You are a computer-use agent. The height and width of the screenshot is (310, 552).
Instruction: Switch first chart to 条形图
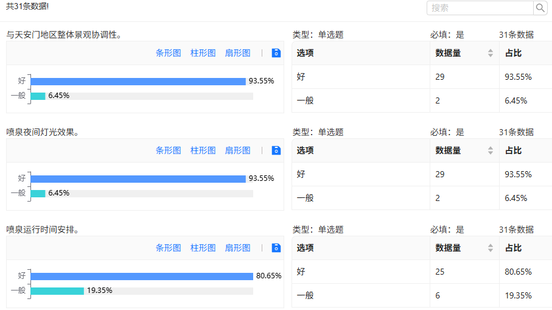click(168, 53)
